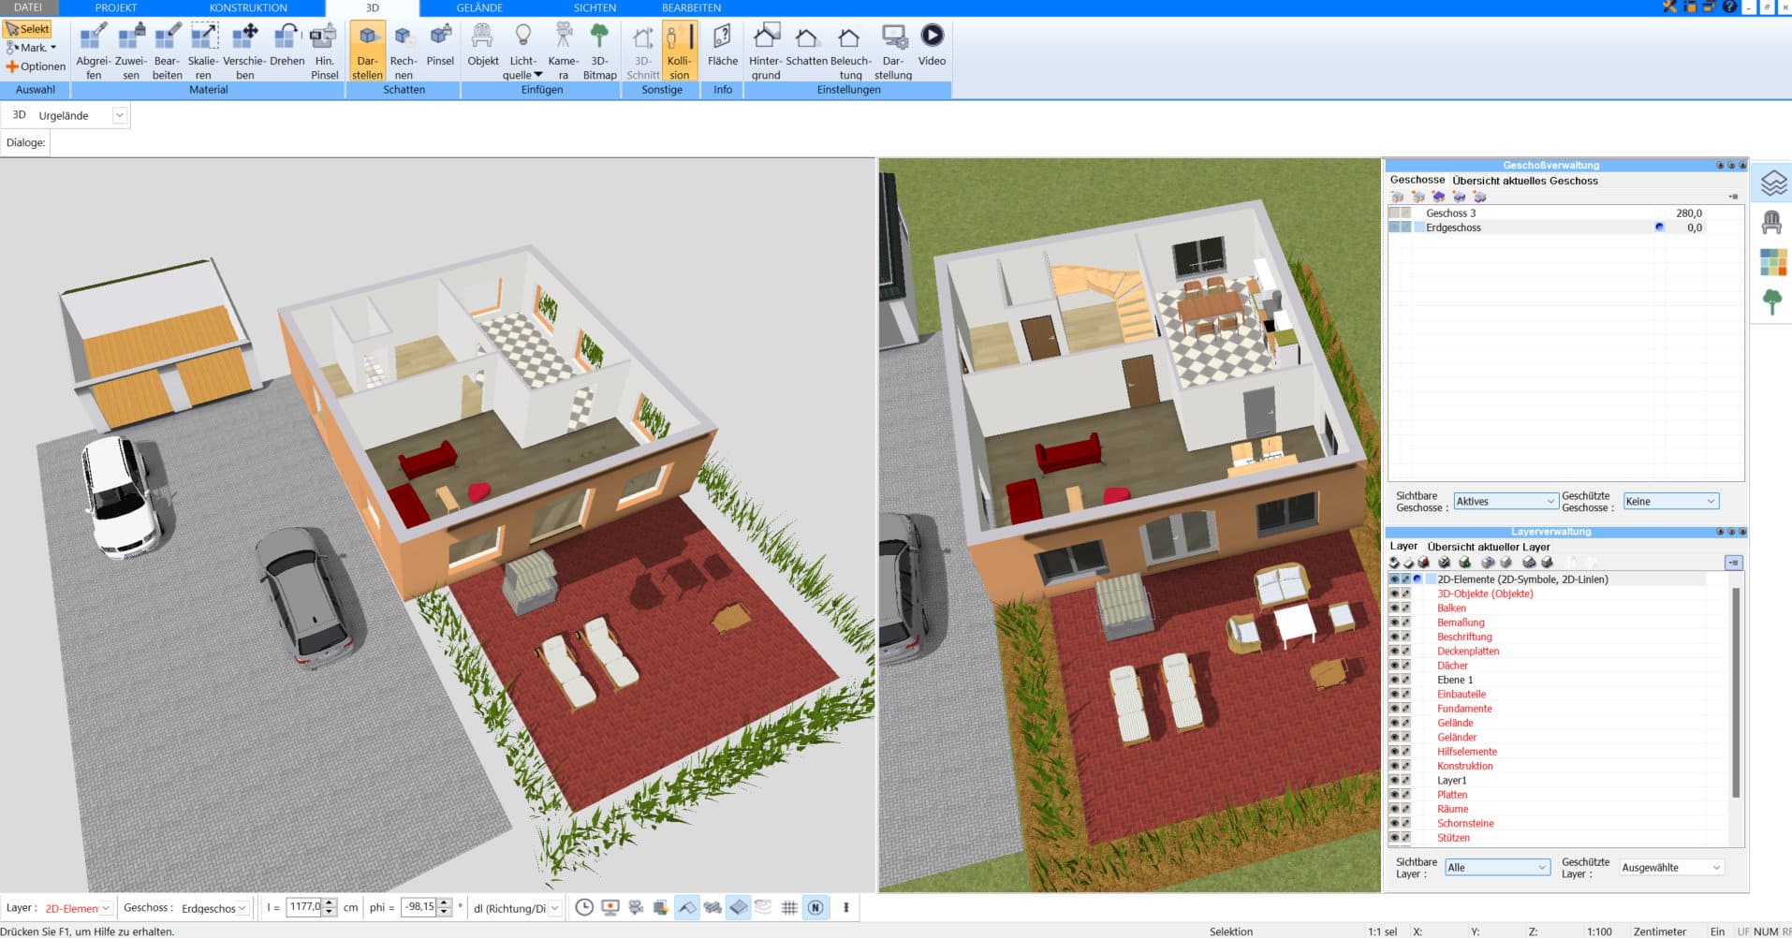Screen dimensions: 1792x938
Task: Select the Abgreifen material tool
Action: 93,51
